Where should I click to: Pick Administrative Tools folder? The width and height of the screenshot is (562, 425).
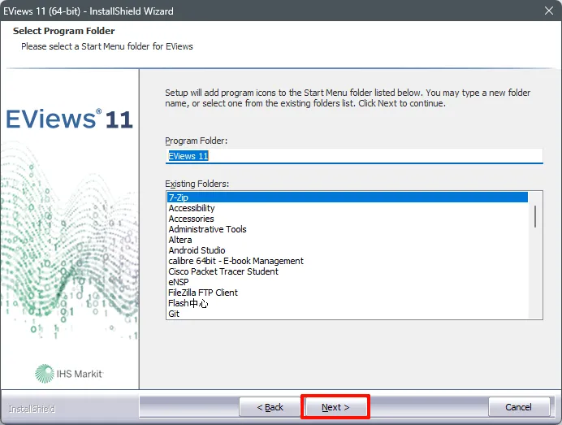(347, 229)
